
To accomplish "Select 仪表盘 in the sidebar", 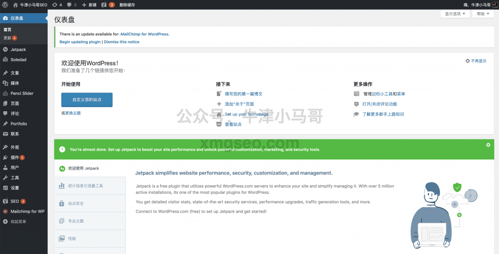I will pos(23,18).
